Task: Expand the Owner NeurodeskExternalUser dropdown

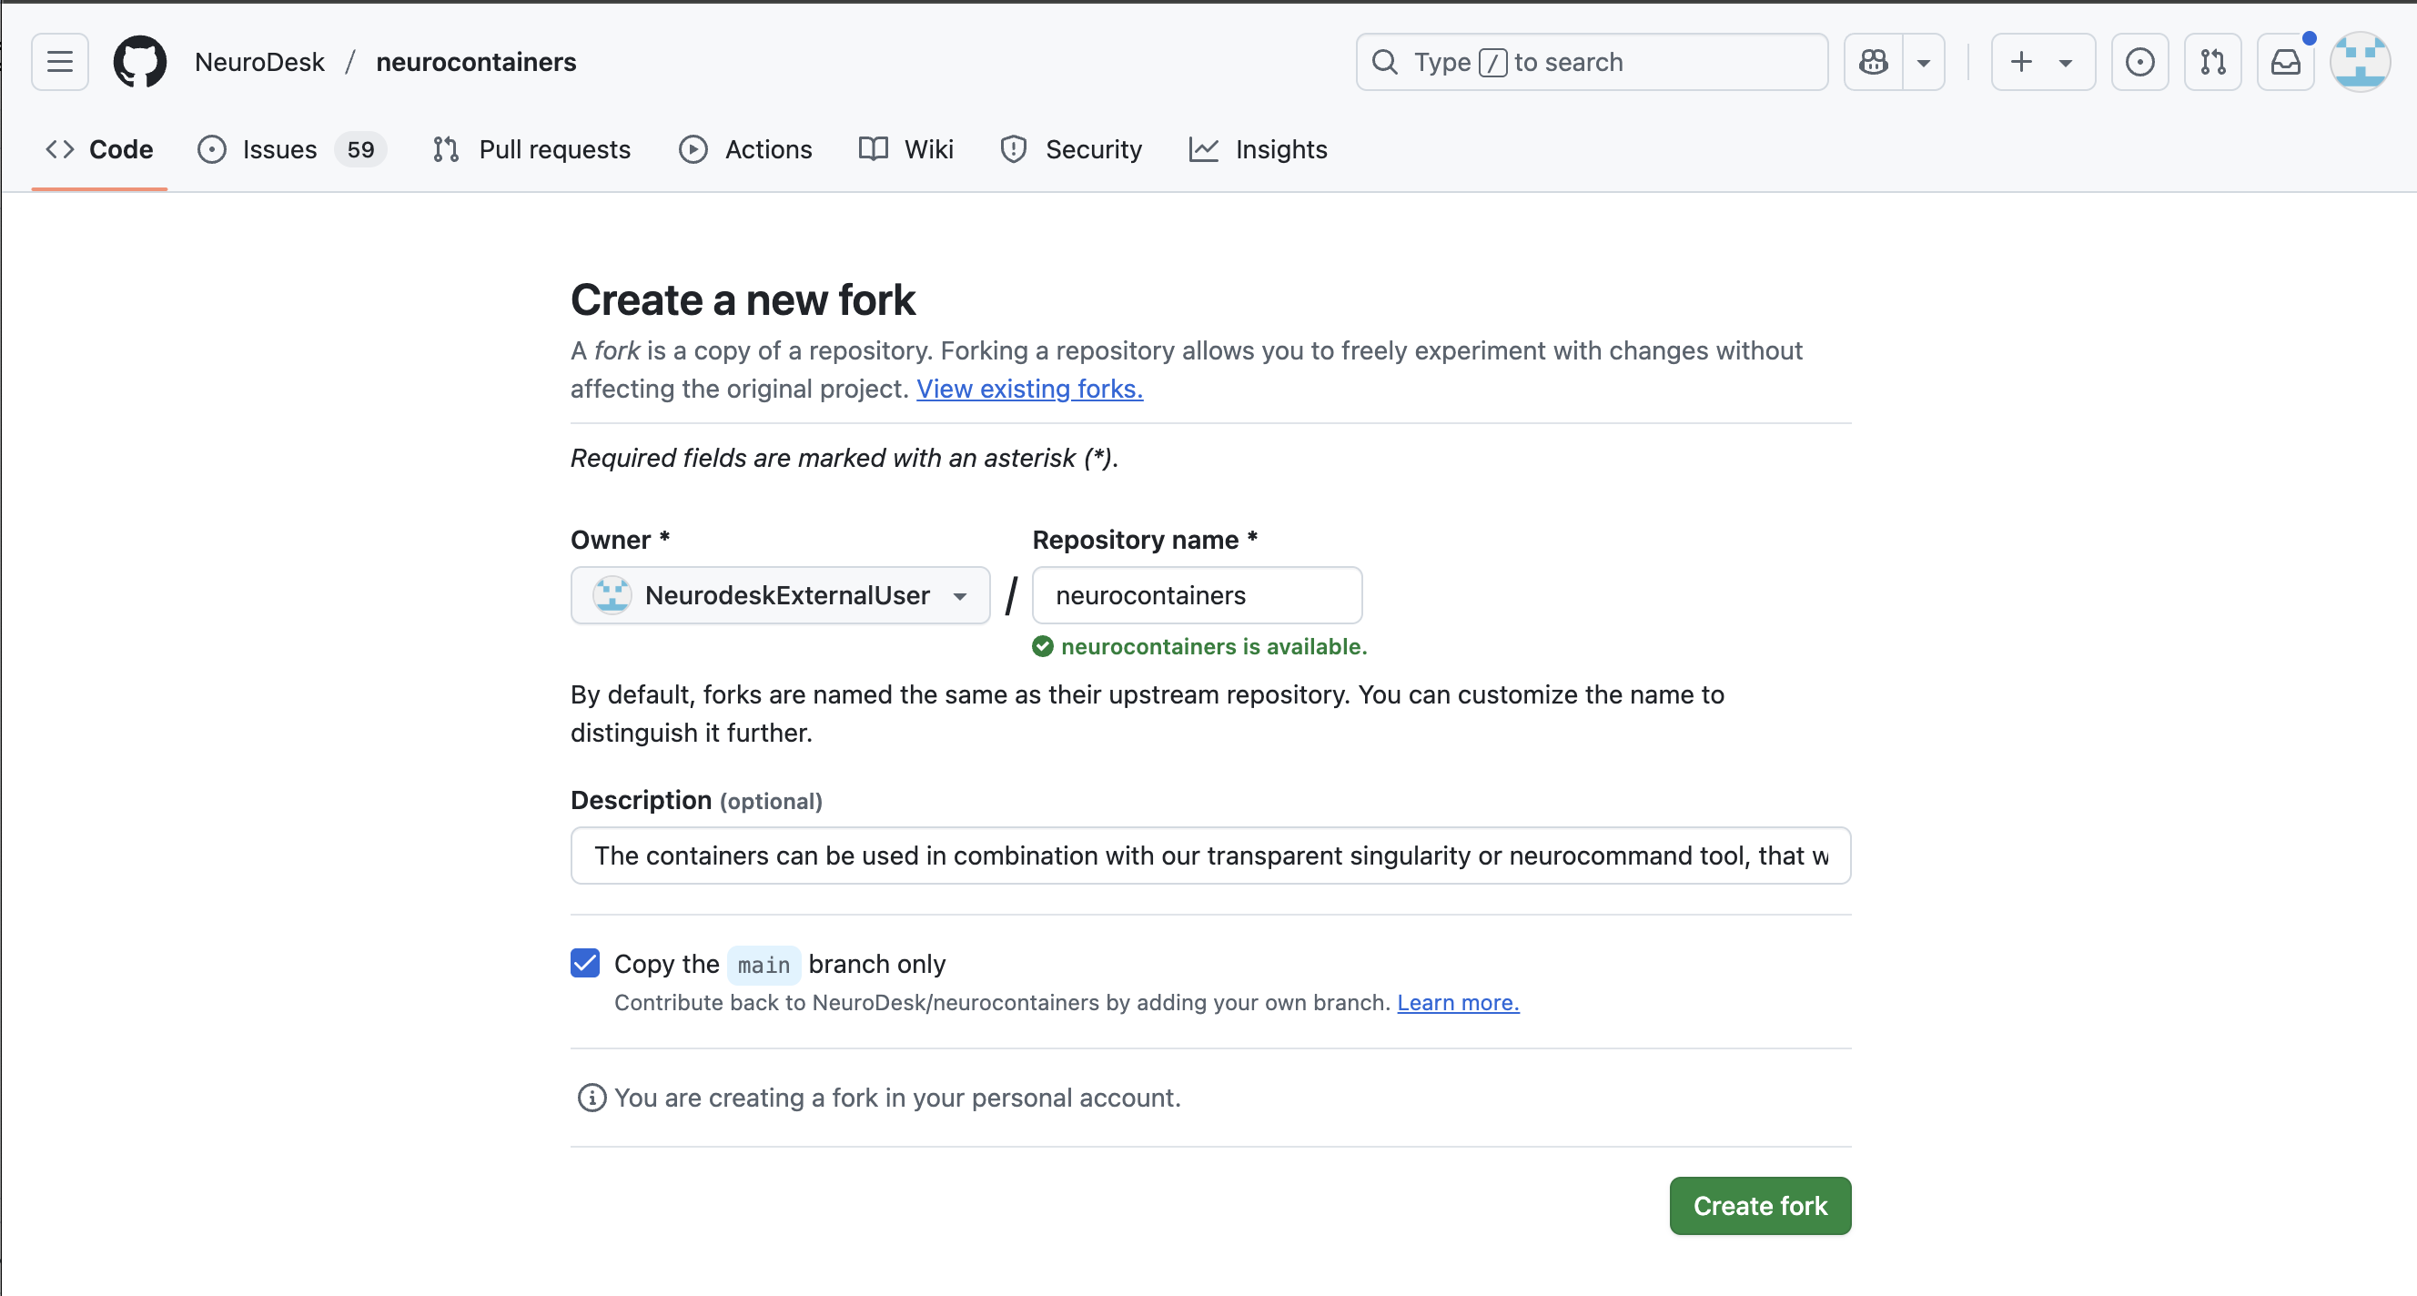Action: pyautogui.click(x=780, y=595)
